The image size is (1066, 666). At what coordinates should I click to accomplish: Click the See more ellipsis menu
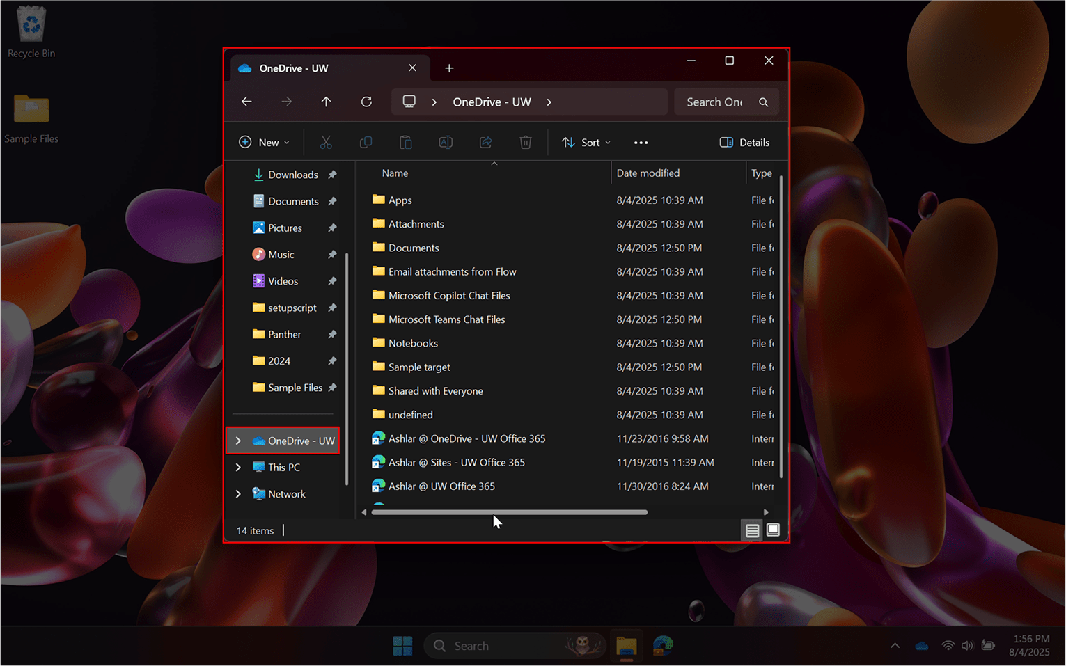coord(641,142)
